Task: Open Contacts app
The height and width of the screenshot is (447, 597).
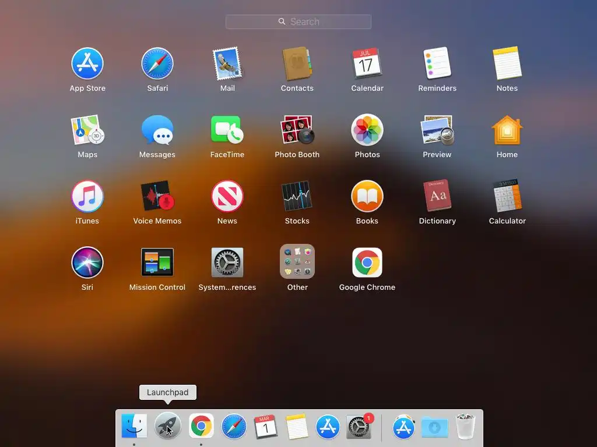Action: (297, 63)
